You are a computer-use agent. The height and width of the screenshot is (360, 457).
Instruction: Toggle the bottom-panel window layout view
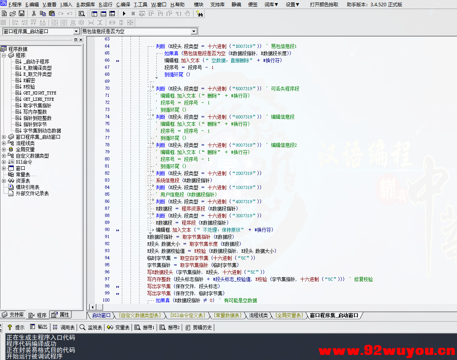point(103,13)
